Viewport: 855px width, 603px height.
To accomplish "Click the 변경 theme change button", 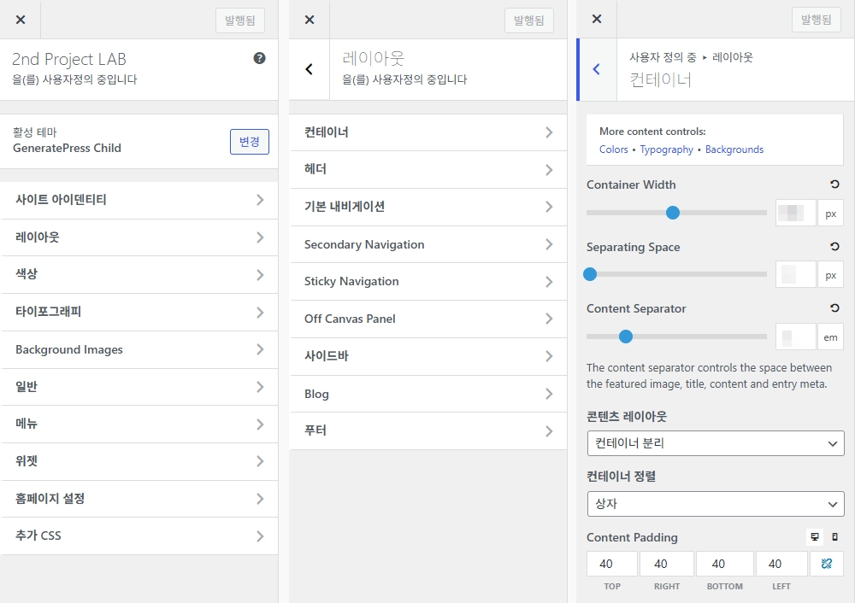I will [249, 143].
